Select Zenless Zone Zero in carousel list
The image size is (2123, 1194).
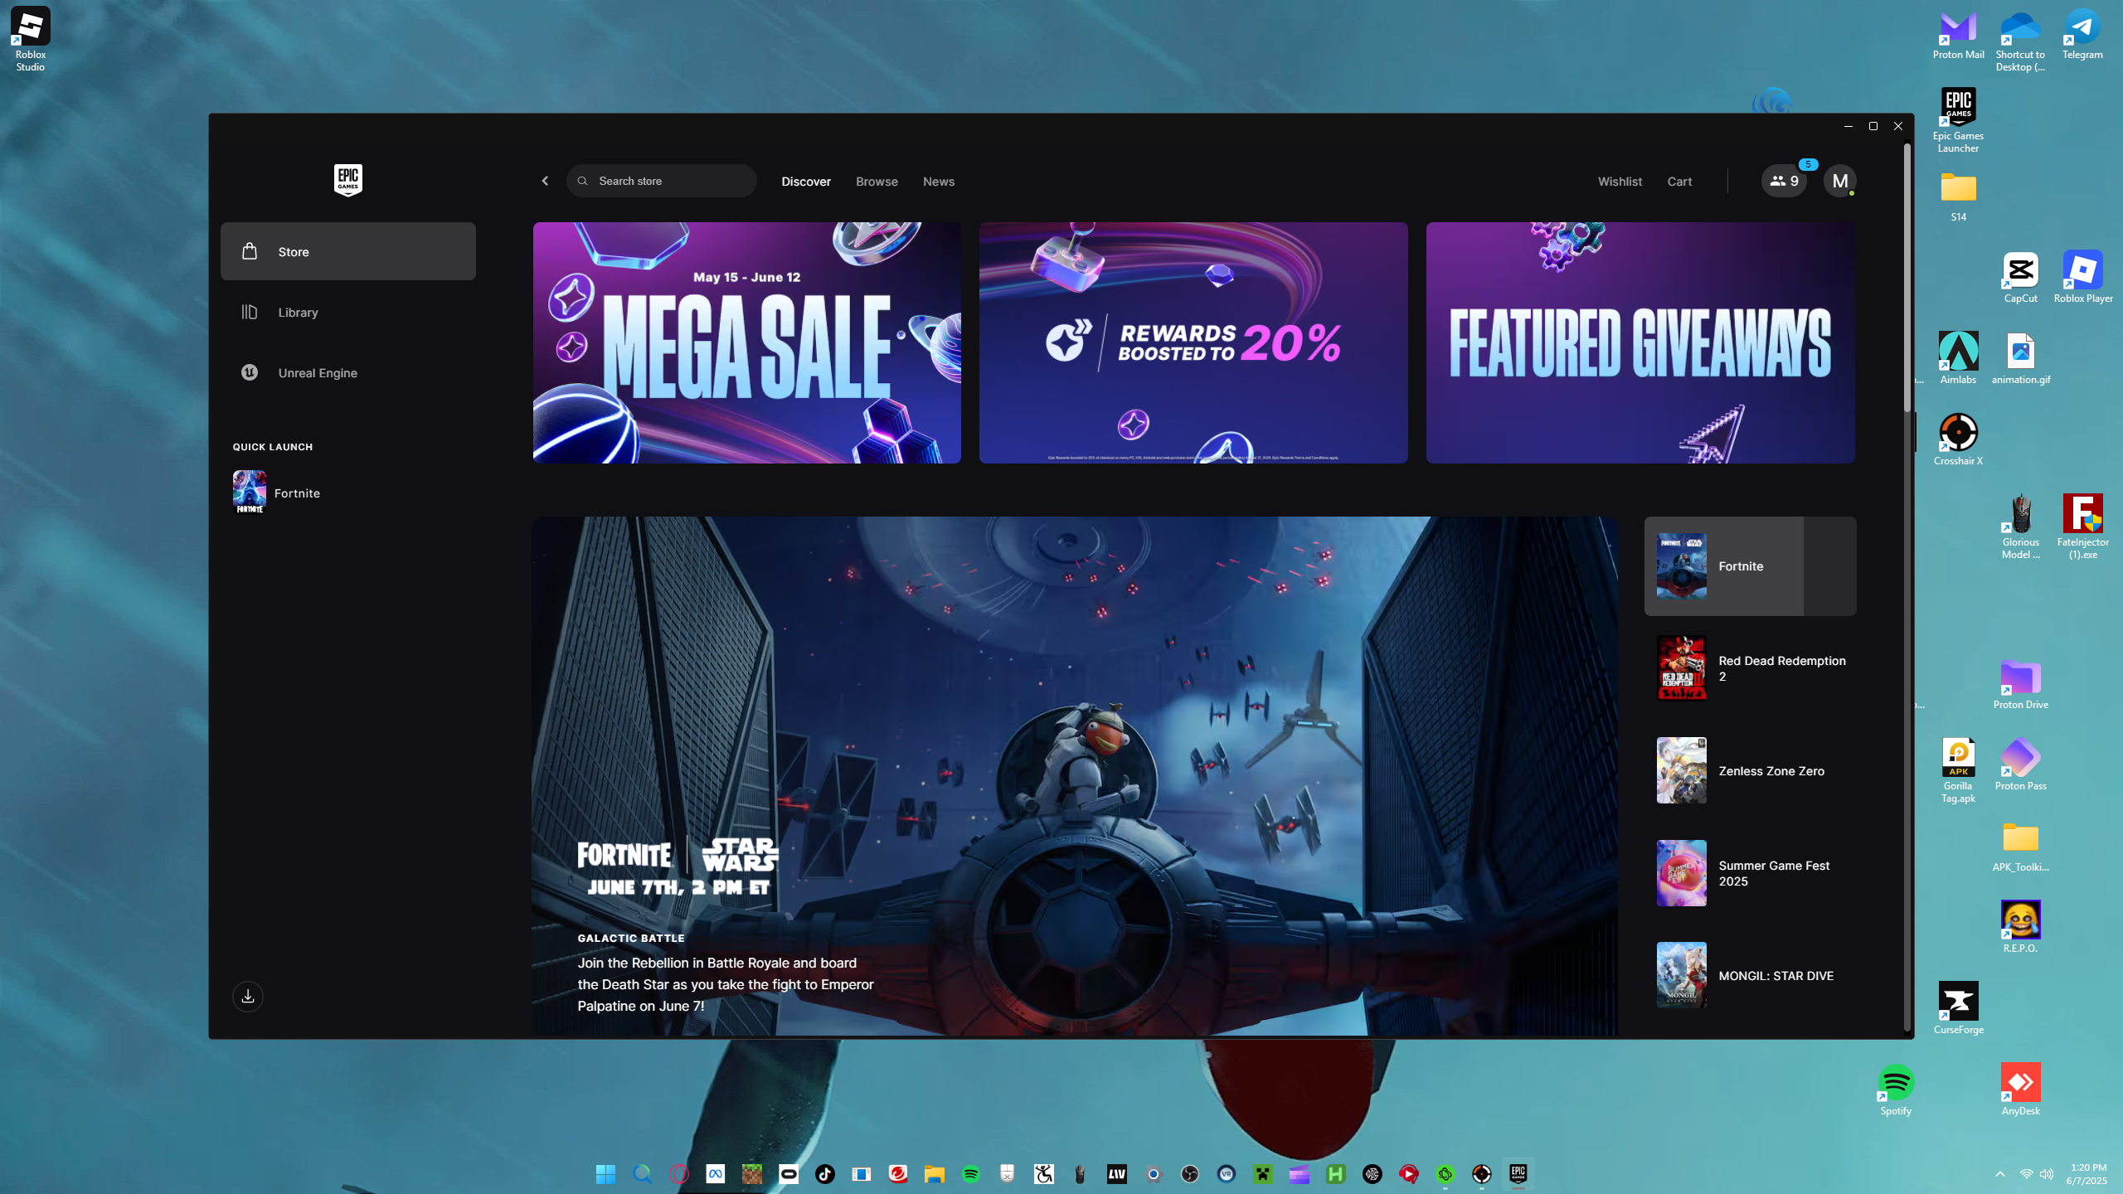pyautogui.click(x=1750, y=770)
